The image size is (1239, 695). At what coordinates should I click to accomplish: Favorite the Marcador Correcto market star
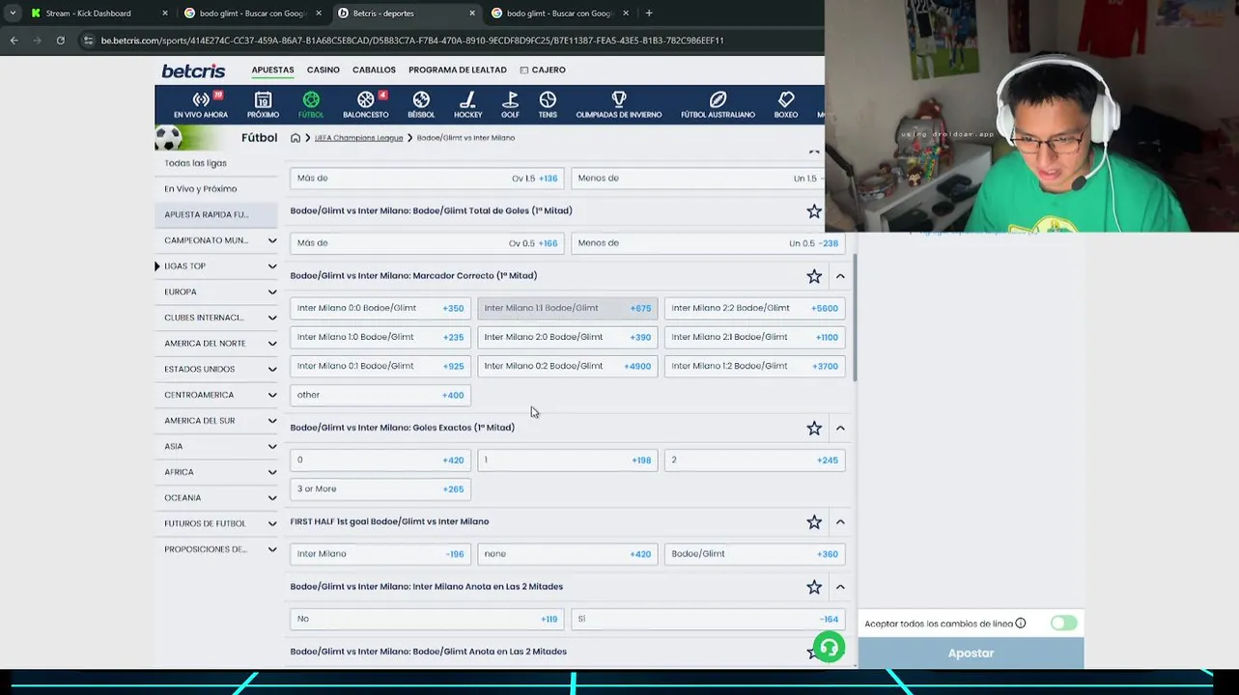[x=814, y=276]
